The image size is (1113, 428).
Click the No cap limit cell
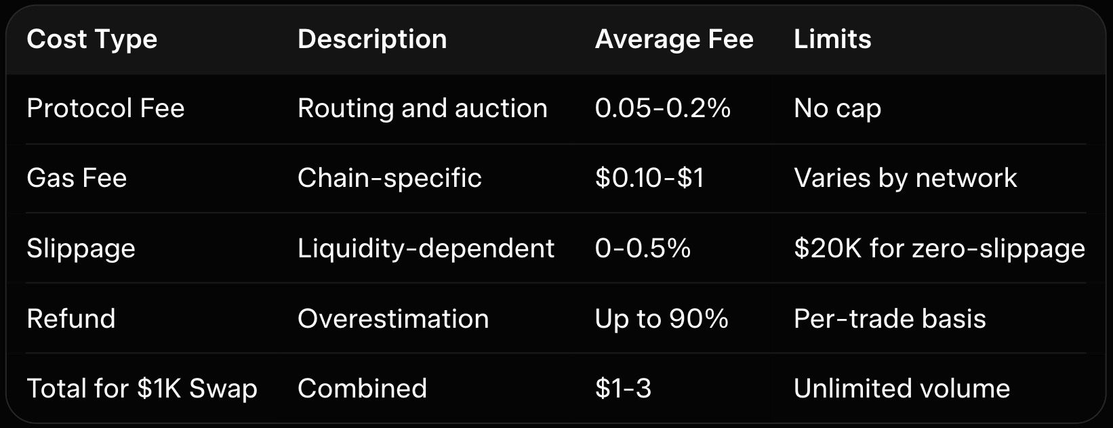[837, 108]
